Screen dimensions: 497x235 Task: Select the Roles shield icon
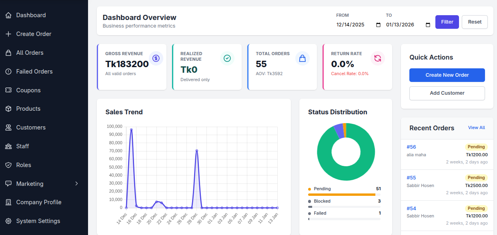click(8, 165)
